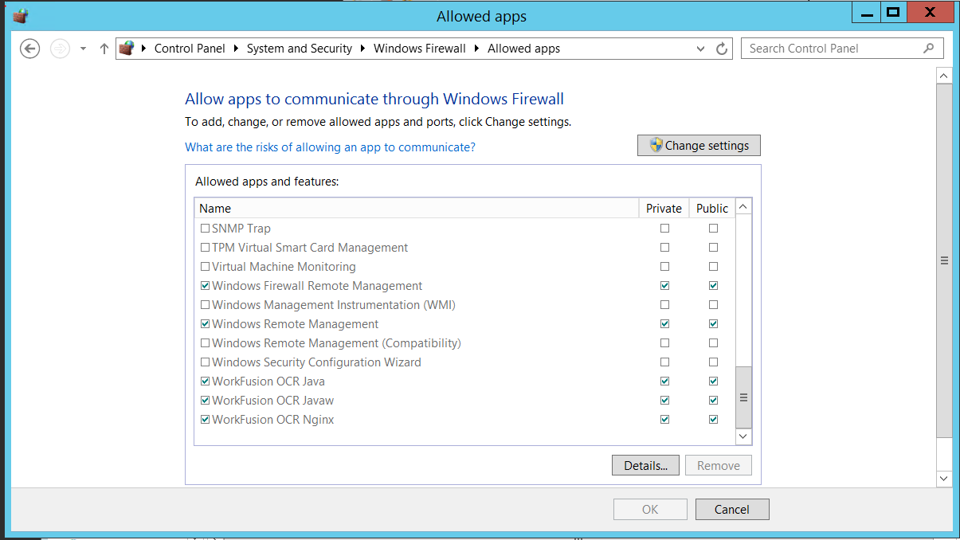
Task: Expand the chevron after Control Panel
Action: click(x=237, y=49)
